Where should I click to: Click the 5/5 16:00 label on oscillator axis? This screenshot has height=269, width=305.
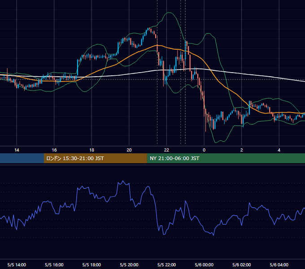coord(54,265)
